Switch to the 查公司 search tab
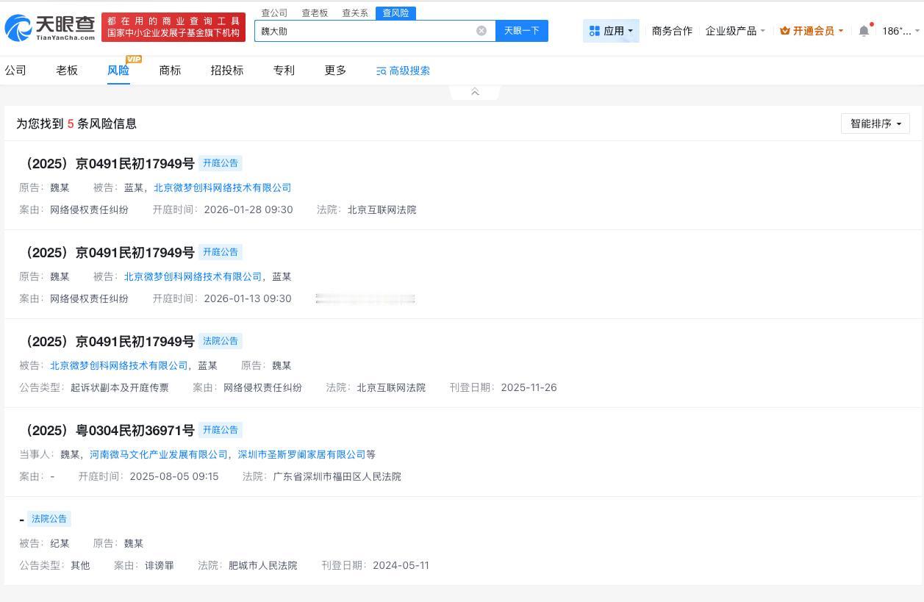 point(274,13)
